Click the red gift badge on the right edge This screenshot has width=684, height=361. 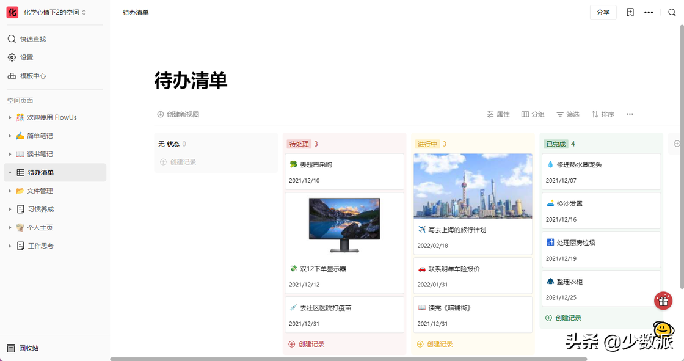pos(663,301)
